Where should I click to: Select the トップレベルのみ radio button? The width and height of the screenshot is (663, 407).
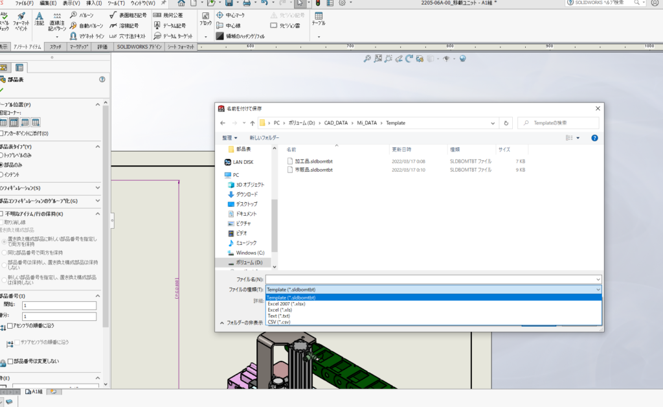tap(2, 156)
